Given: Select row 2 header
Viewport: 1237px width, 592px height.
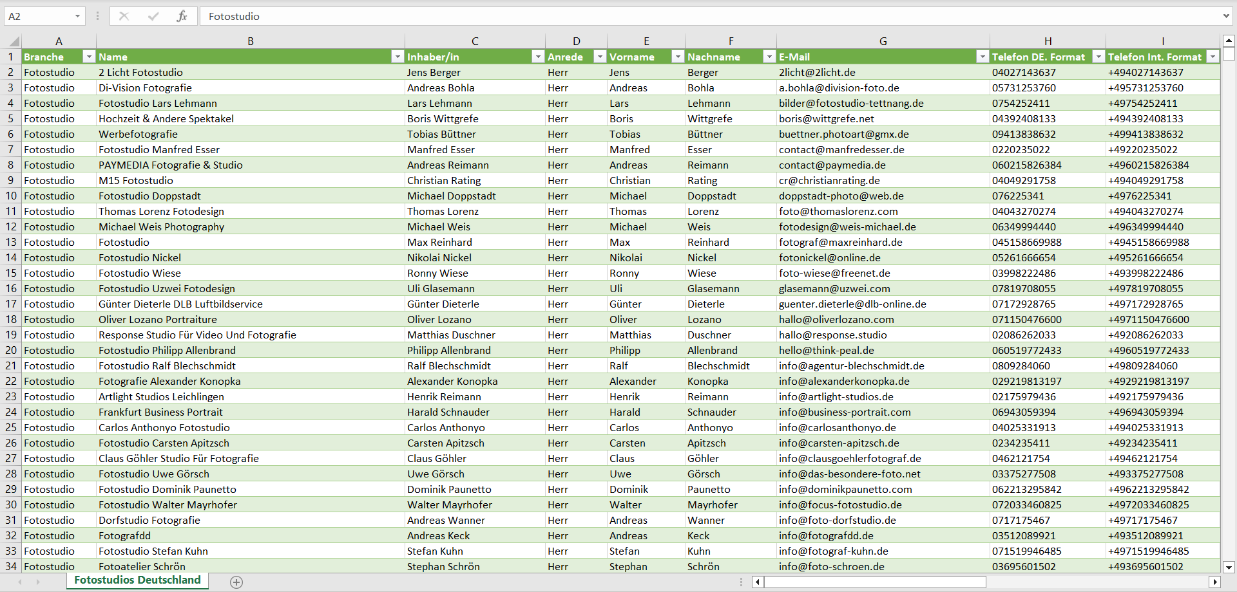Looking at the screenshot, I should pos(11,72).
